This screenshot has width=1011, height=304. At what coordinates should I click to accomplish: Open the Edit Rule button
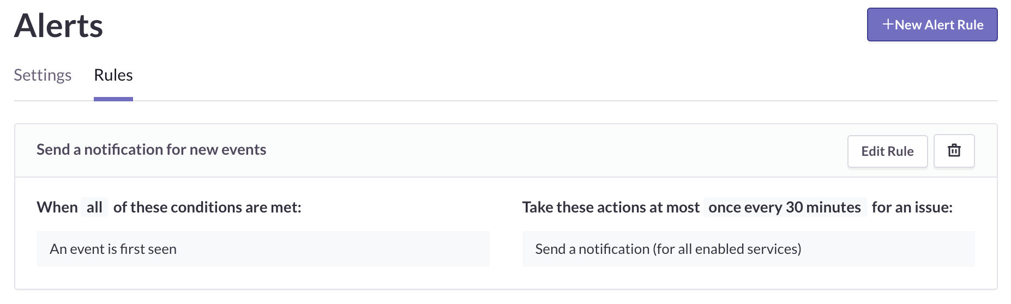887,151
